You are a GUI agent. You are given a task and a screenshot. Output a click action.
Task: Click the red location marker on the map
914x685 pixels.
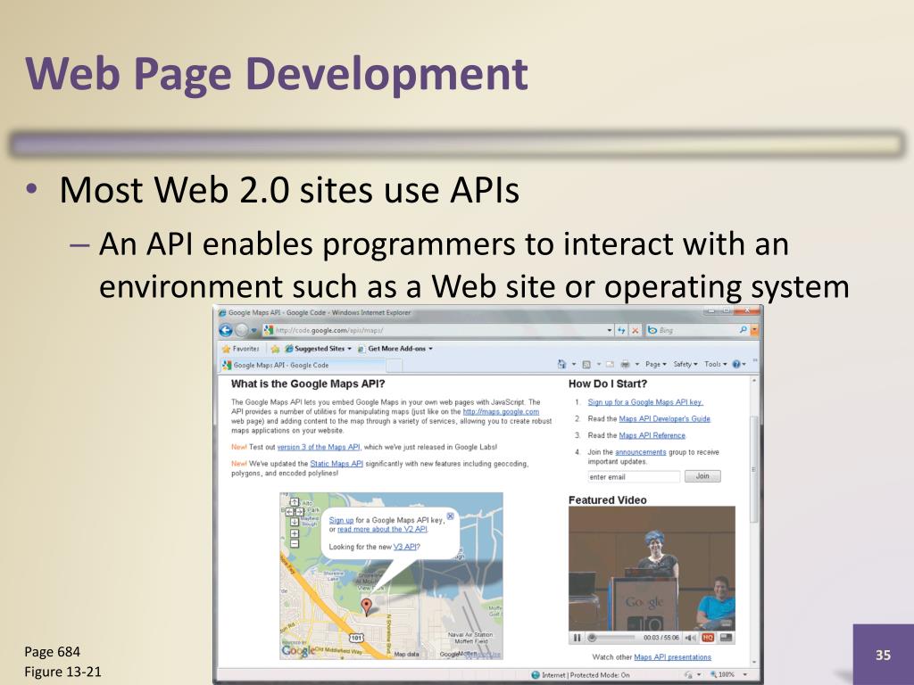click(366, 607)
